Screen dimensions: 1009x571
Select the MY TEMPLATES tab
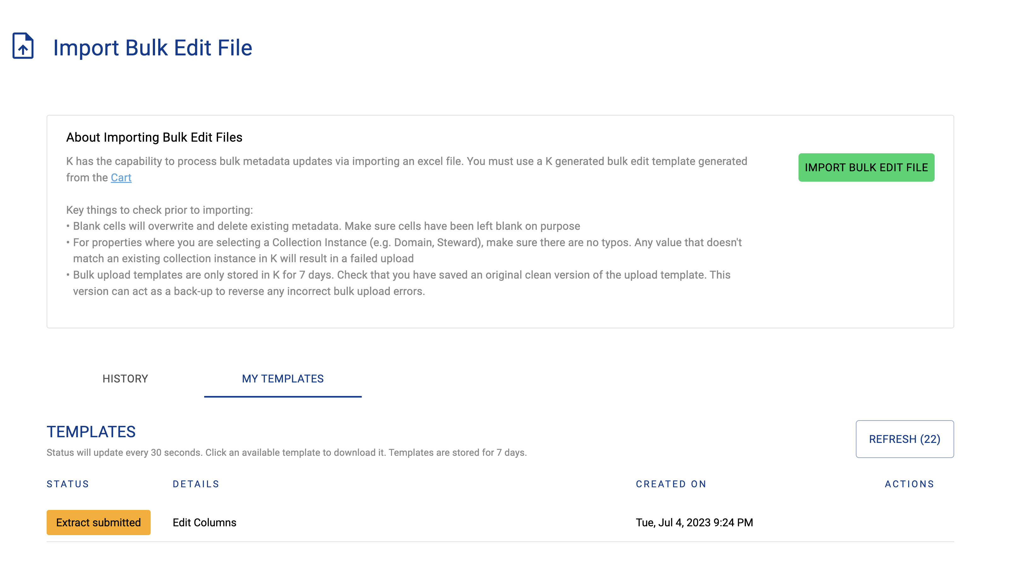point(283,379)
